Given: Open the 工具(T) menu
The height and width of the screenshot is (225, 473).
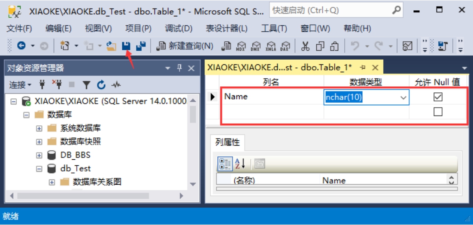Looking at the screenshot, I should [x=273, y=29].
